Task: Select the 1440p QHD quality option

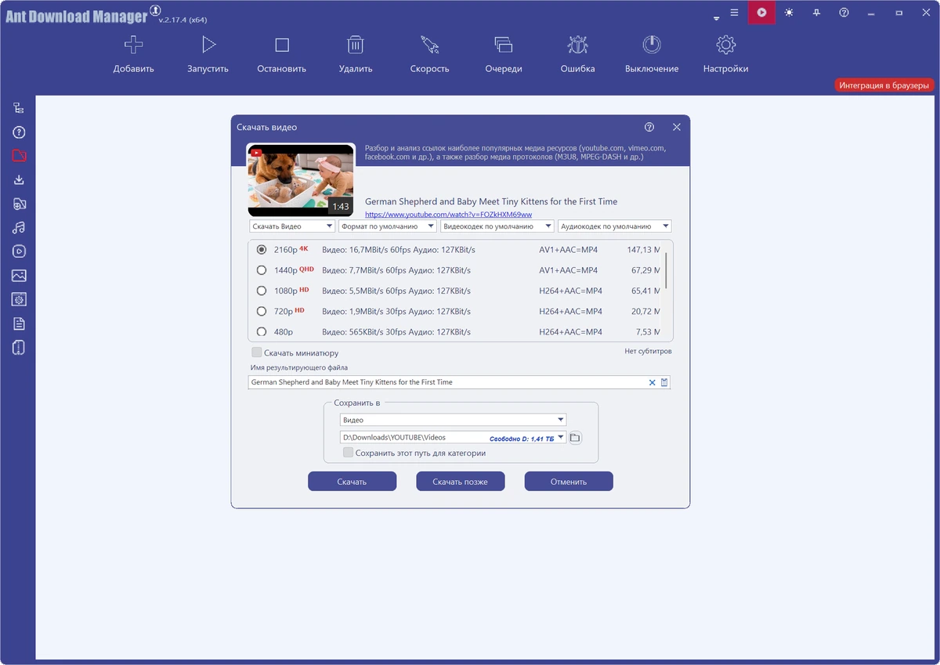Action: coord(262,270)
